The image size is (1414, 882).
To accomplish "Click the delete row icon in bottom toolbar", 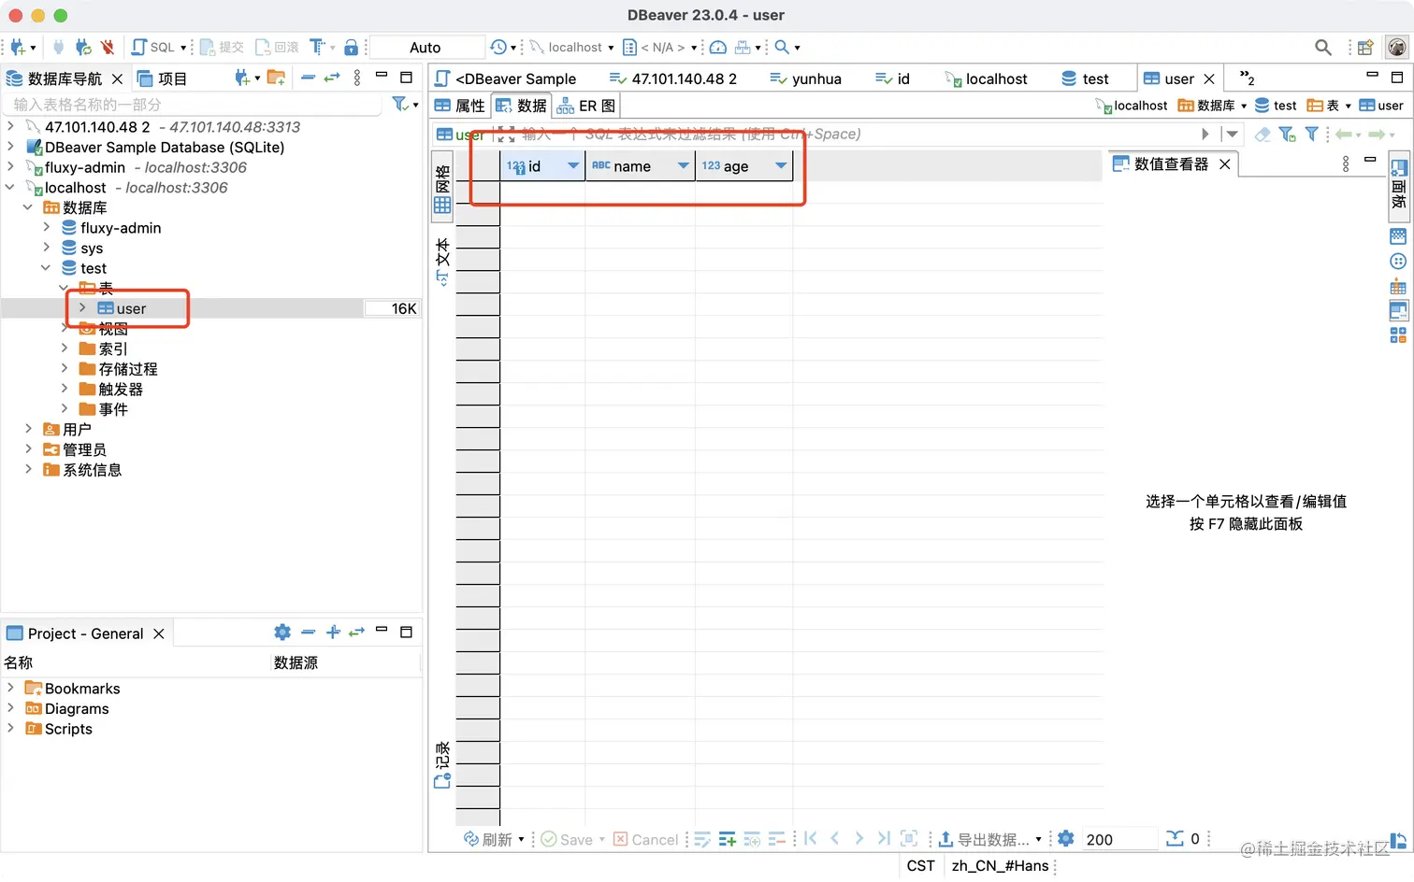I will (x=776, y=839).
